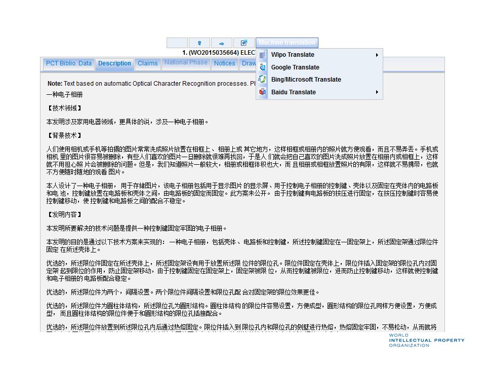Click the OCR Note text line
This screenshot has width=486, height=365.
pos(151,84)
